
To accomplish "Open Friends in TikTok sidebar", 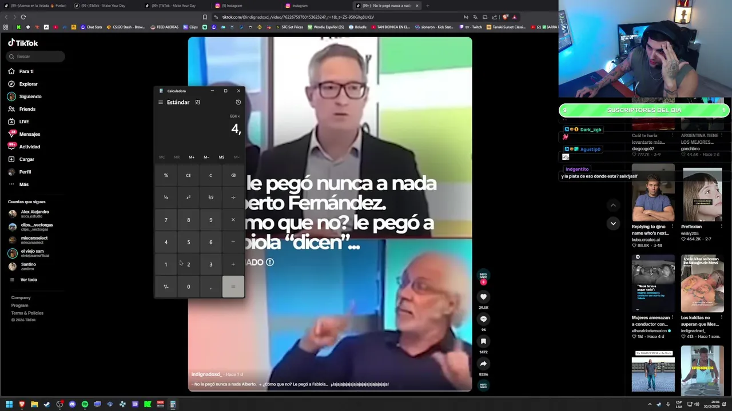I will pyautogui.click(x=27, y=109).
